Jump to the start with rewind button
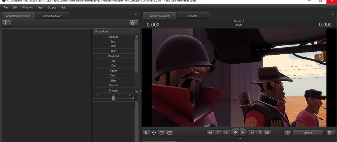Screen dimensions: 337x142 coord(210,133)
